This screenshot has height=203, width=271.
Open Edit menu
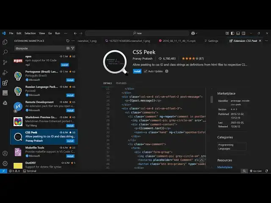click(19, 33)
